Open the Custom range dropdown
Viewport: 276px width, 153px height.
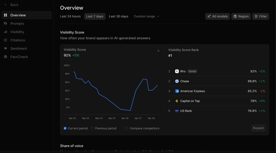146,16
